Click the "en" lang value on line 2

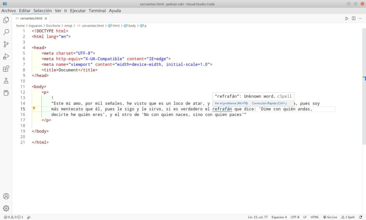63,36
